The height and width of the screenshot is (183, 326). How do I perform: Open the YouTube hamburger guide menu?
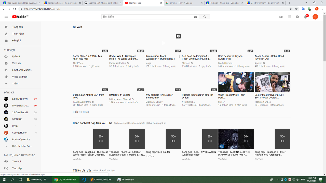coord(6,17)
